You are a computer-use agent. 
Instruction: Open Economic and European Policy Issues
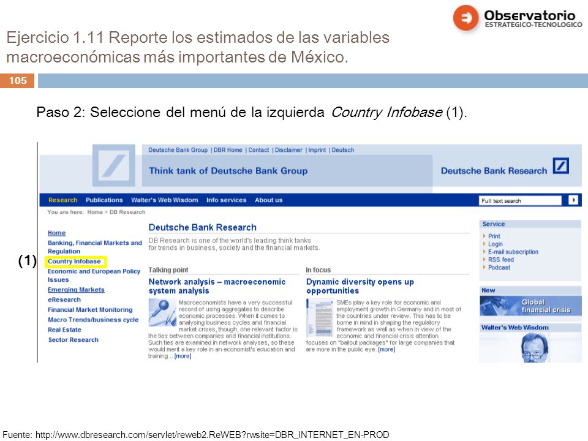(94, 275)
